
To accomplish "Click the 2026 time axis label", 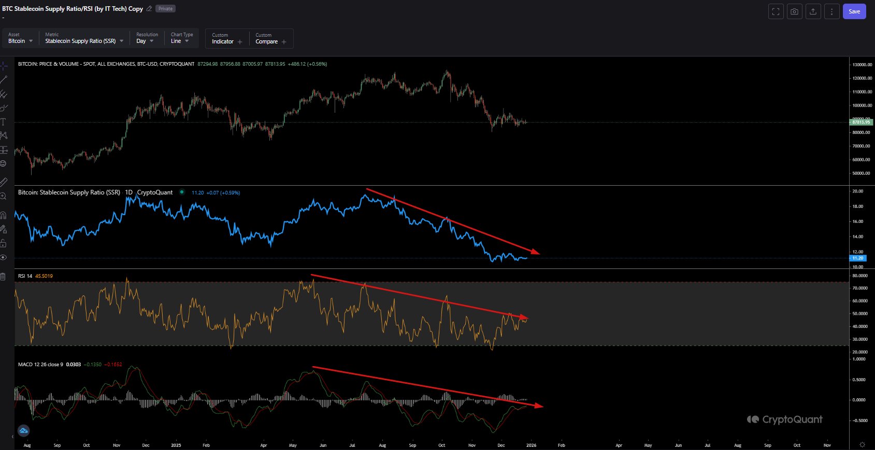I will [531, 445].
